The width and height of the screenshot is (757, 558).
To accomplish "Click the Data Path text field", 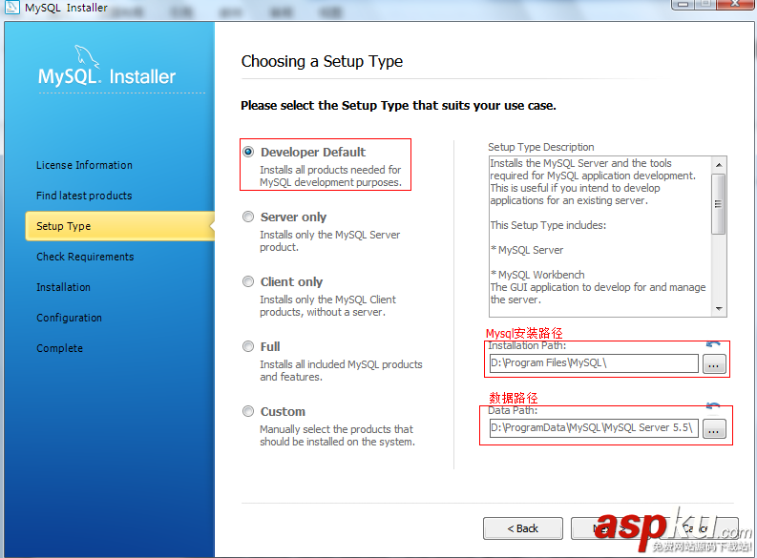I will point(594,427).
